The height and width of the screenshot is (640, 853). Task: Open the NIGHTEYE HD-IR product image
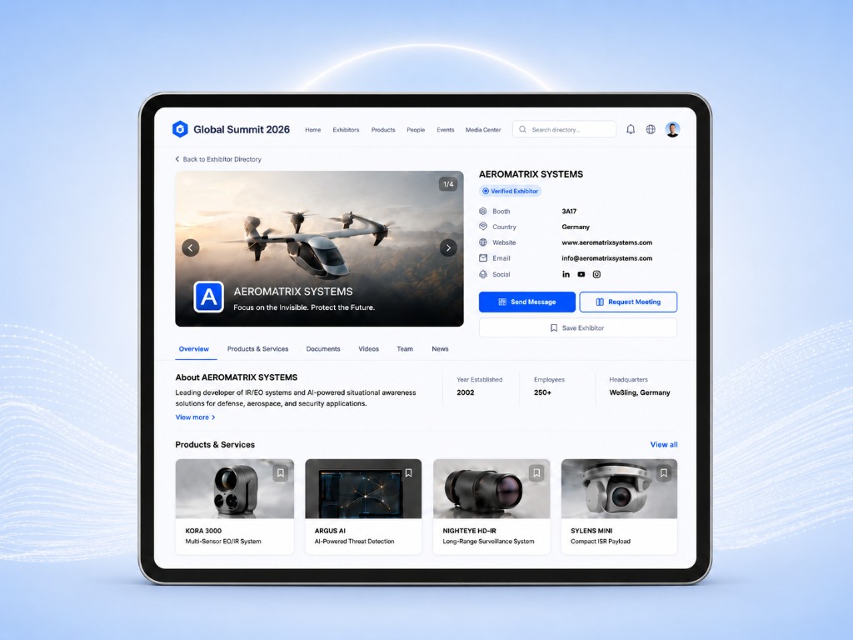(x=491, y=488)
